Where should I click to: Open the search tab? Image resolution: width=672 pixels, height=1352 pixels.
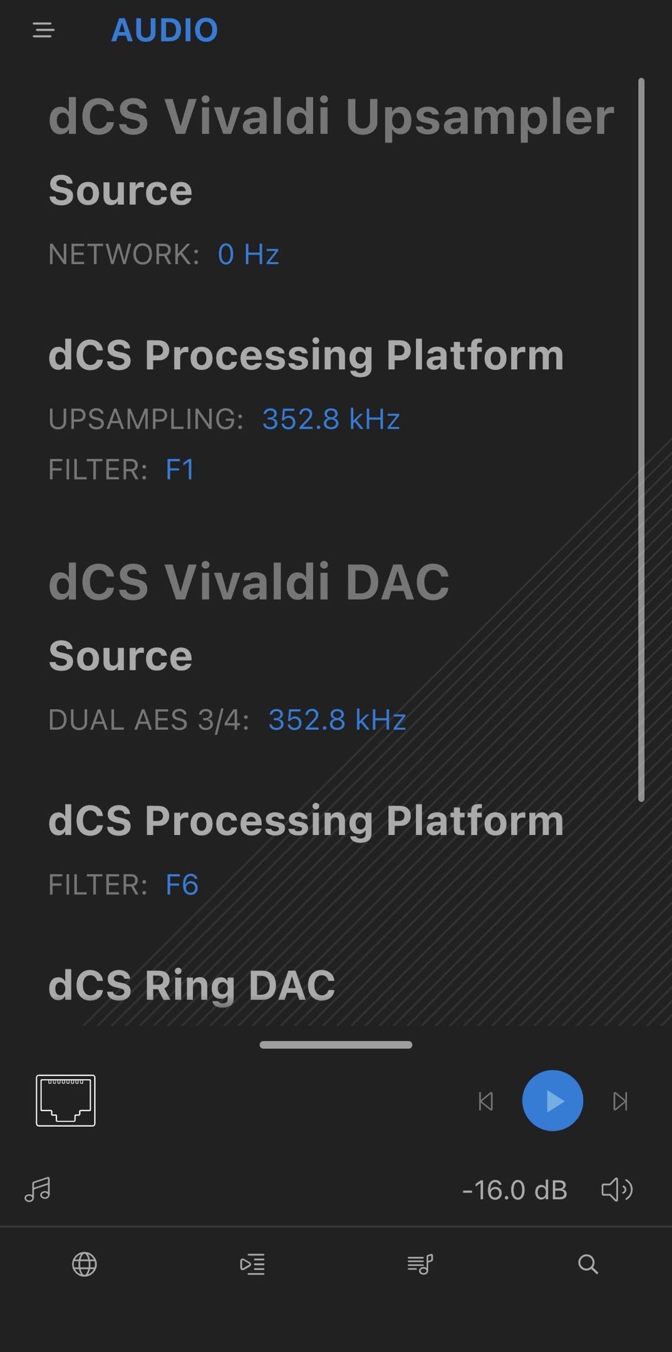(x=587, y=1264)
